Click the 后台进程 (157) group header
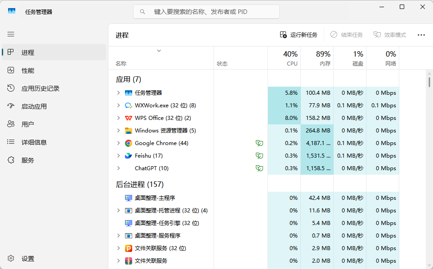The image size is (433, 269). pos(140,184)
